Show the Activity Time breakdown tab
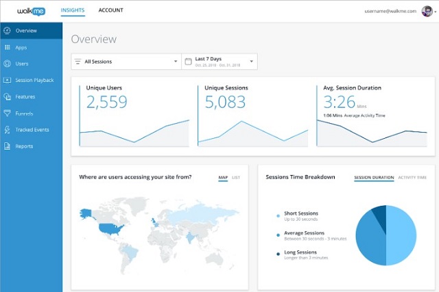Screen dimensions: 439x292 tap(412, 177)
